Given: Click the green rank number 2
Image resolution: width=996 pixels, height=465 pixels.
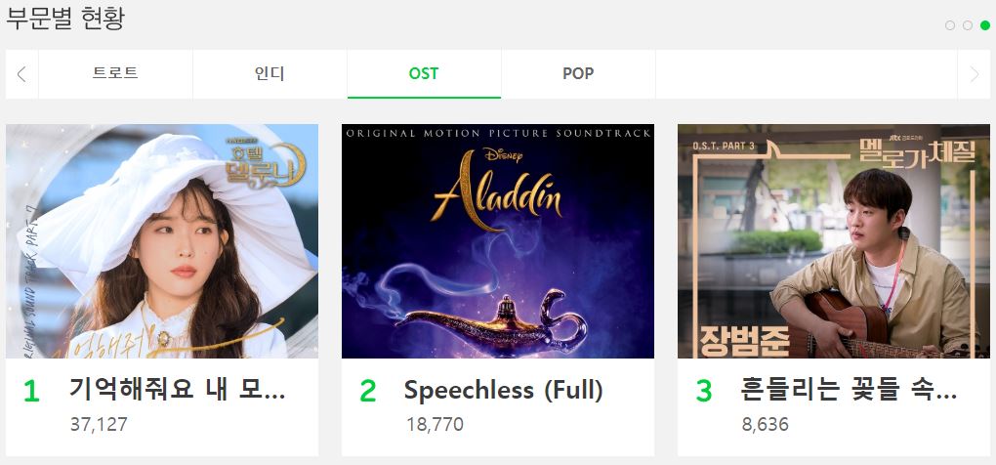Looking at the screenshot, I should [x=368, y=392].
